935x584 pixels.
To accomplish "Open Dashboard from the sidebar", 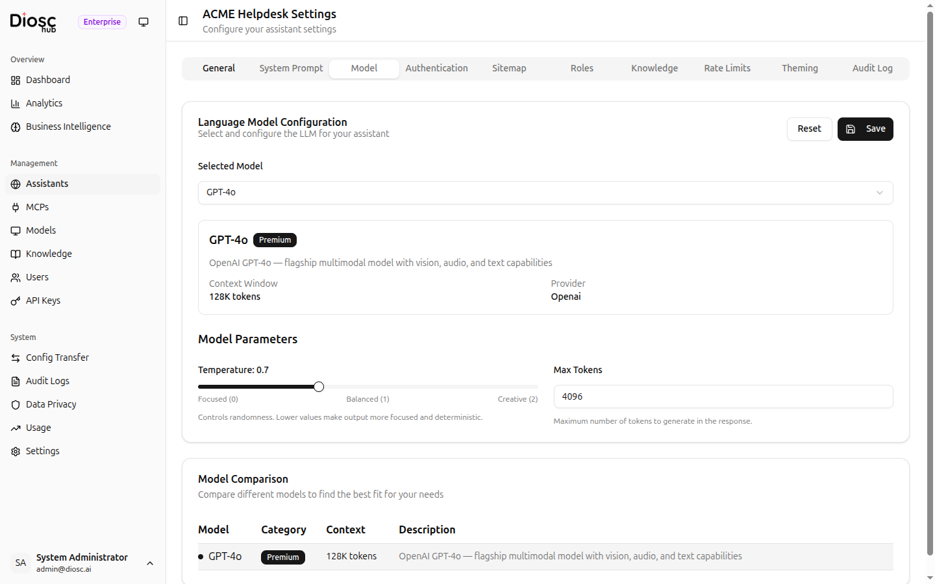I will click(x=82, y=80).
